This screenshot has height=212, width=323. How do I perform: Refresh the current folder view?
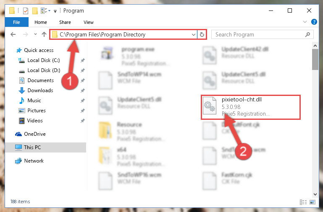click(202, 34)
